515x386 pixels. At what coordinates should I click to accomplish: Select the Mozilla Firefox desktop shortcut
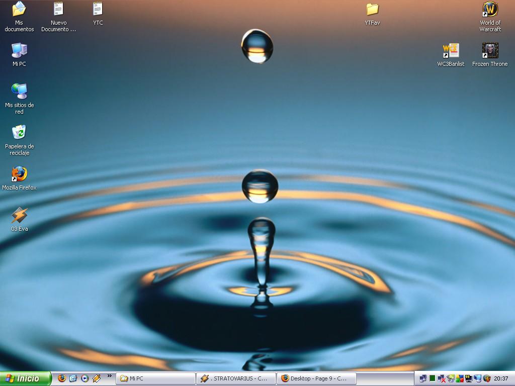point(19,174)
